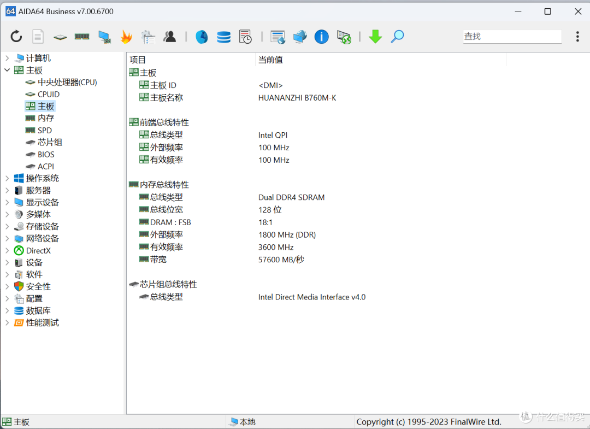The height and width of the screenshot is (429, 590).
Task: Click the Refresh toolbar icon
Action: (x=16, y=37)
